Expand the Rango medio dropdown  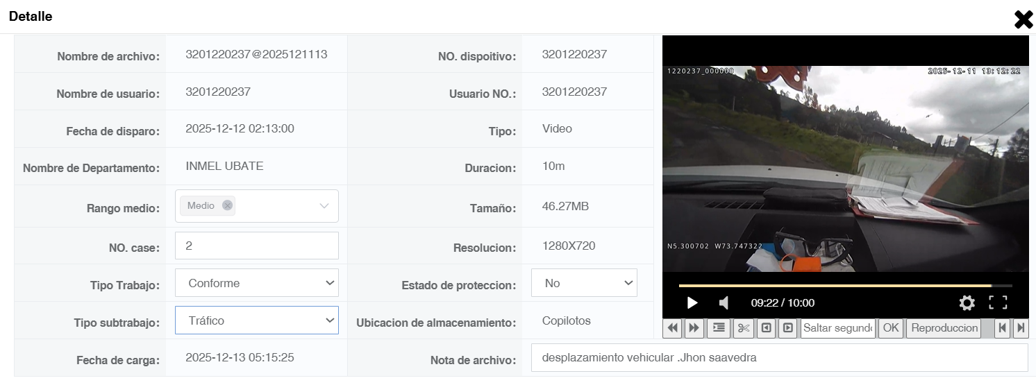click(324, 206)
